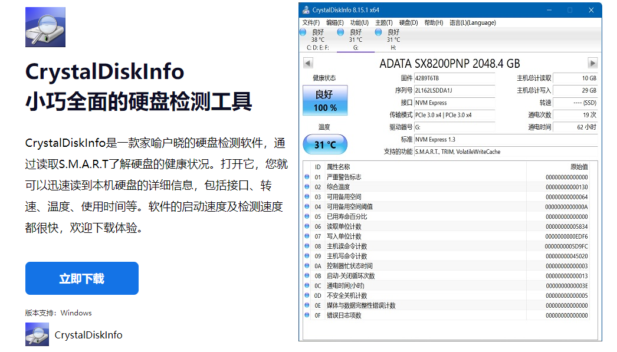Click the status dot of attribute 0F

point(307,315)
